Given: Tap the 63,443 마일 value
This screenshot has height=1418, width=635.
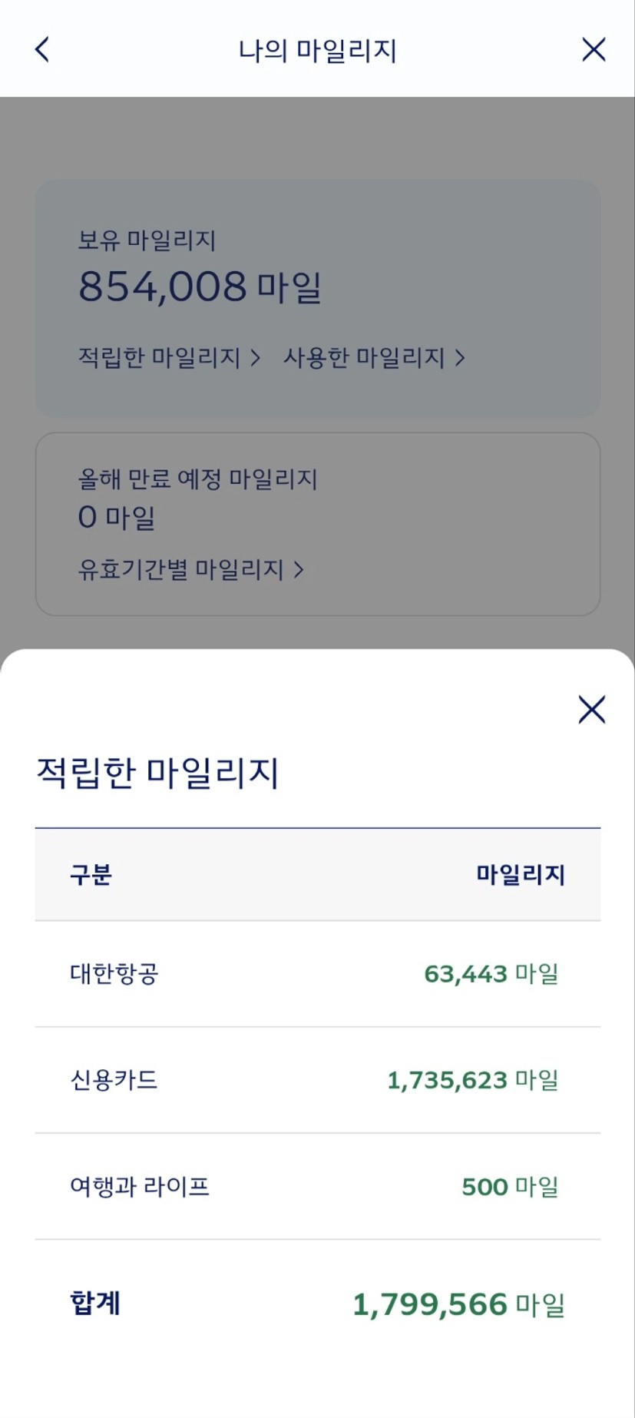Looking at the screenshot, I should 491,974.
